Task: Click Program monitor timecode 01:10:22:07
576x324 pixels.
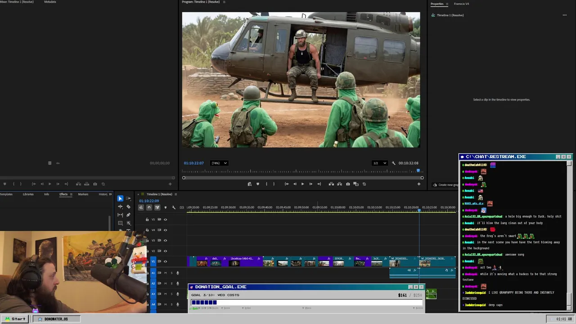Action: point(193,163)
